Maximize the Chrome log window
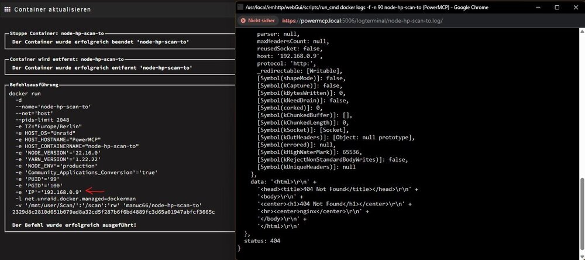Viewport: 585px width, 260px height. (557, 7)
